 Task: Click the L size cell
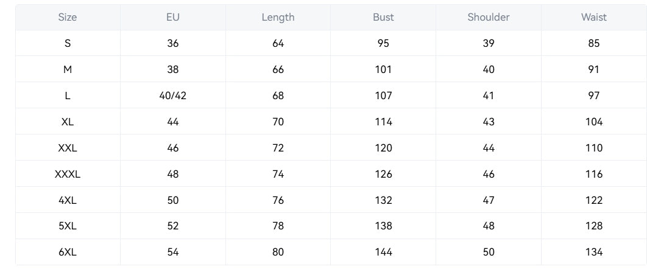[x=68, y=96]
